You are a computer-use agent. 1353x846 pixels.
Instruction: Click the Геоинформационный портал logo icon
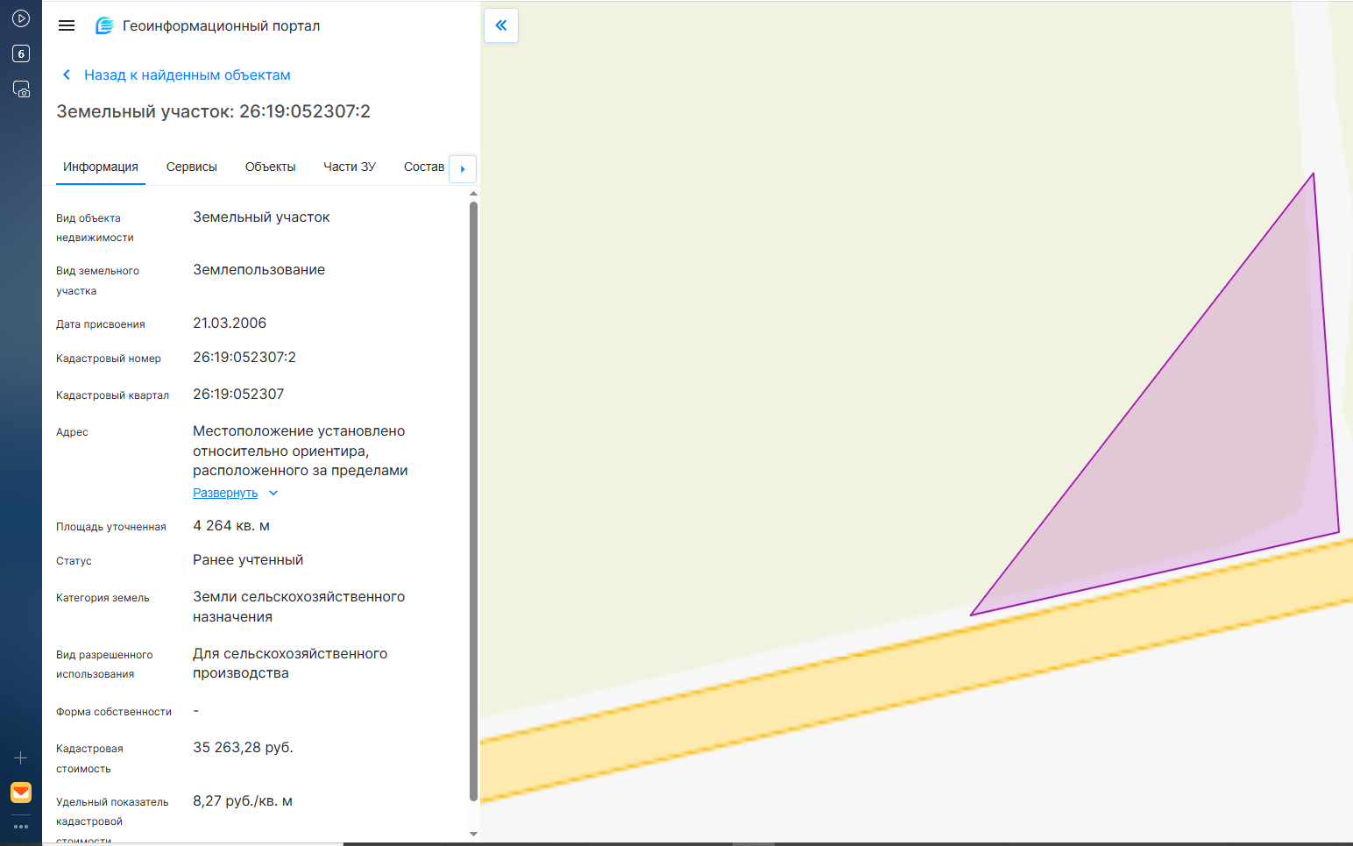pyautogui.click(x=104, y=25)
